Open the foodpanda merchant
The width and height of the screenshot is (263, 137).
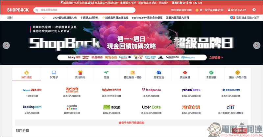pos(150,90)
